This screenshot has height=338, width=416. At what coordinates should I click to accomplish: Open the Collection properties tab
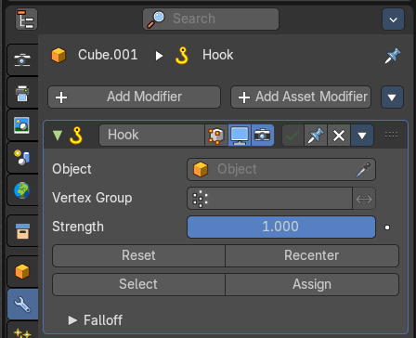[22, 231]
